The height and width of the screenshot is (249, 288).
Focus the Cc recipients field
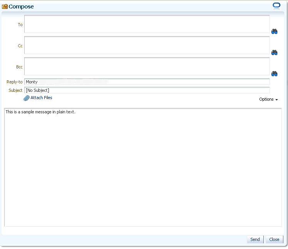pyautogui.click(x=147, y=45)
